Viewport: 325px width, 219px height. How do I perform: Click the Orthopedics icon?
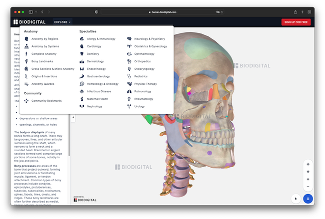pyautogui.click(x=129, y=61)
